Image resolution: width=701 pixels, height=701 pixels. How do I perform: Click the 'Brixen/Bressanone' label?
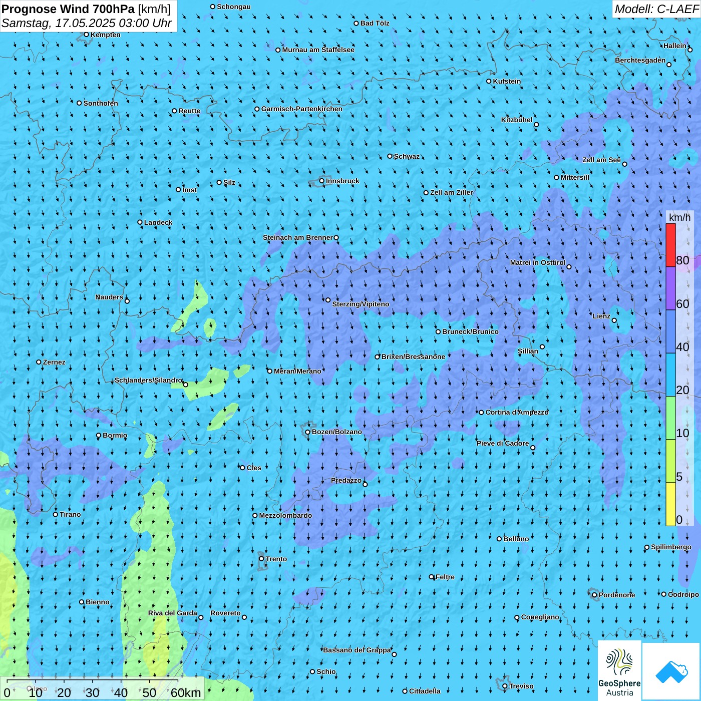pos(413,357)
